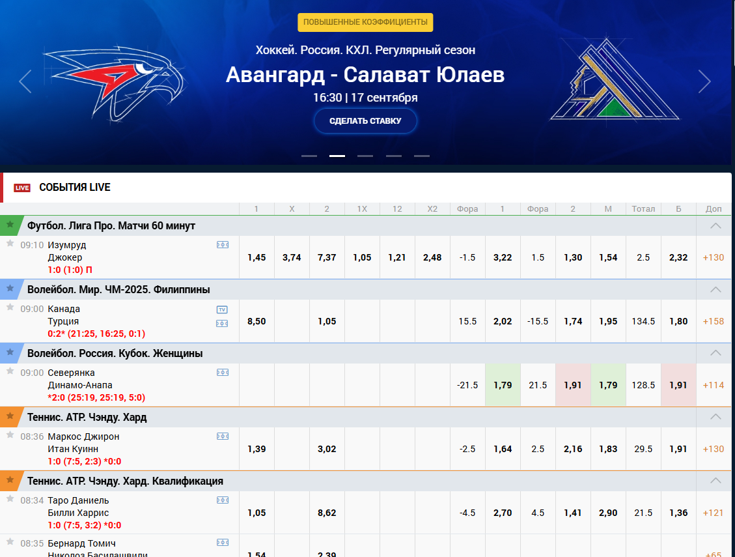735x557 pixels.
Task: Open match stats icon for Маркос Джирон match
Action: (x=223, y=436)
